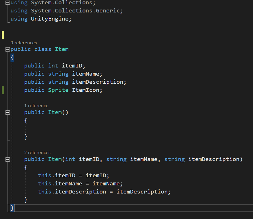Collapse the empty Item() constructor body
The width and height of the screenshot is (253, 219).
click(x=8, y=112)
